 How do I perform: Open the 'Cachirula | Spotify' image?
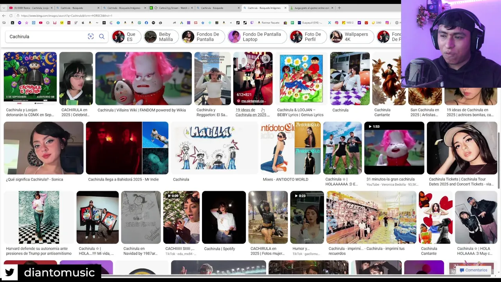224,217
